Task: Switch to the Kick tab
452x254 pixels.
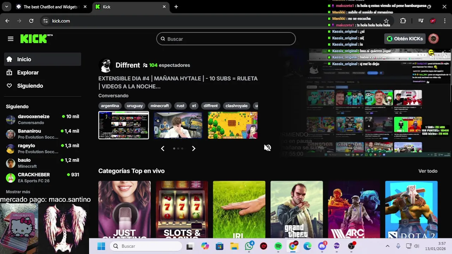Action: pyautogui.click(x=130, y=7)
